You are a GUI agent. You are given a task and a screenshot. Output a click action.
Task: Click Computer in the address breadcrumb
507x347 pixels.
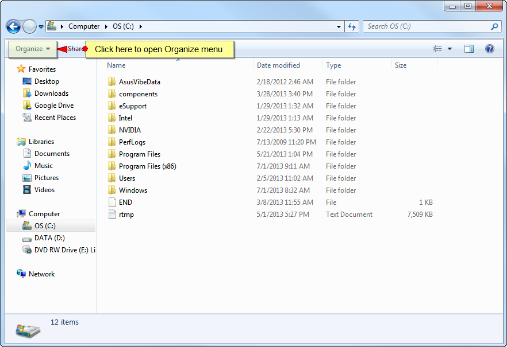pos(84,26)
